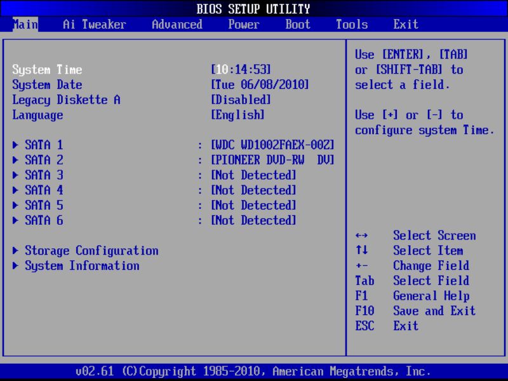Open the Storage Configuration submenu

[x=91, y=250]
